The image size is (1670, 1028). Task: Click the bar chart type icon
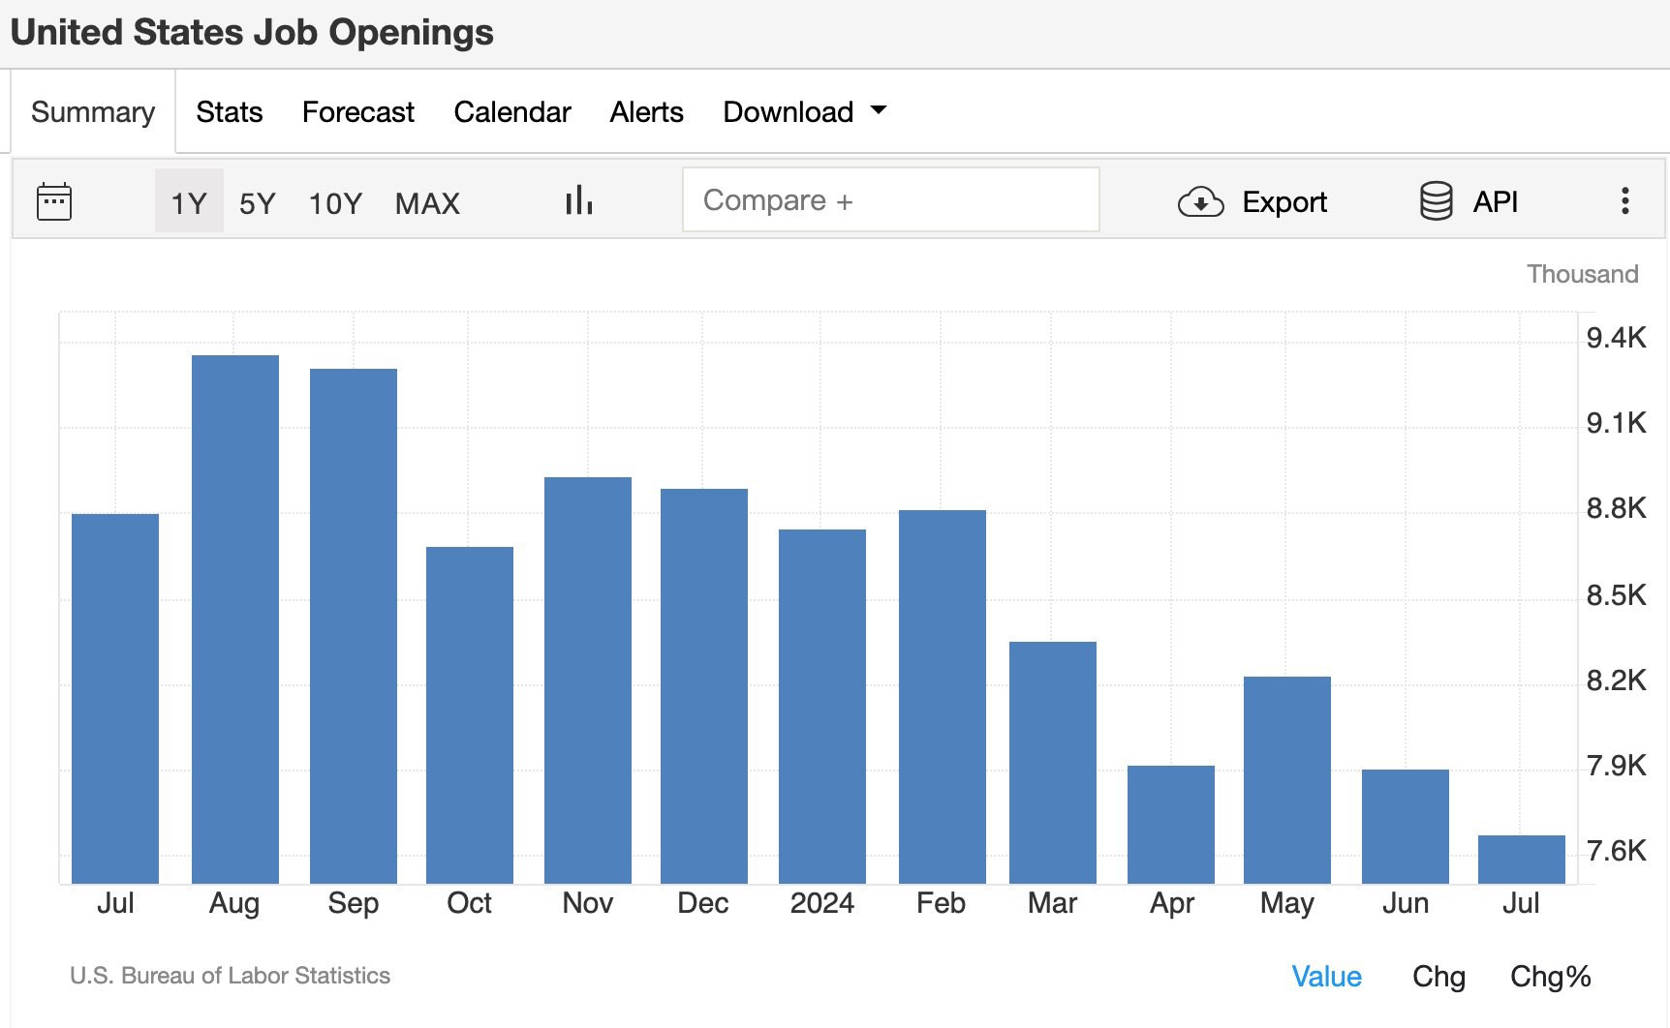click(x=578, y=200)
